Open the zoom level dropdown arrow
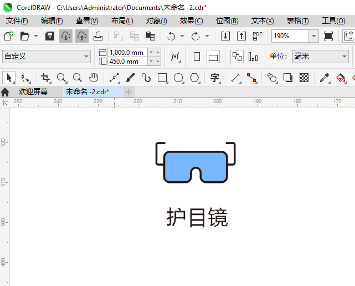This screenshot has height=286, width=355. point(314,36)
